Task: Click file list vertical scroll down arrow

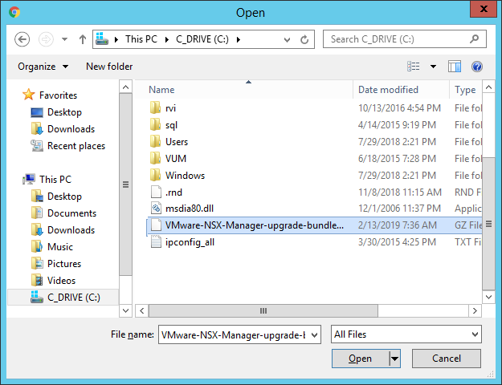Action: point(488,297)
